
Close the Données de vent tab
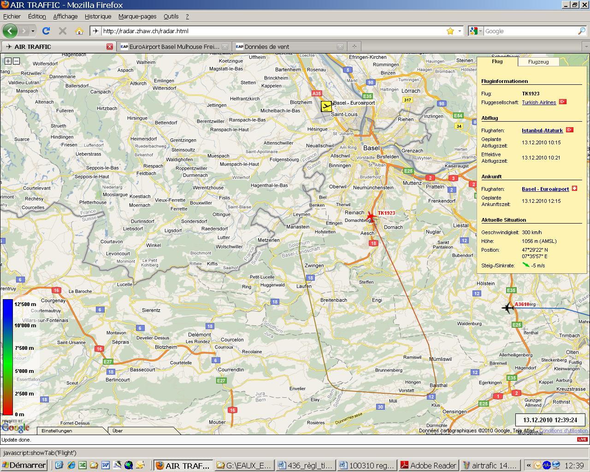[x=340, y=47]
